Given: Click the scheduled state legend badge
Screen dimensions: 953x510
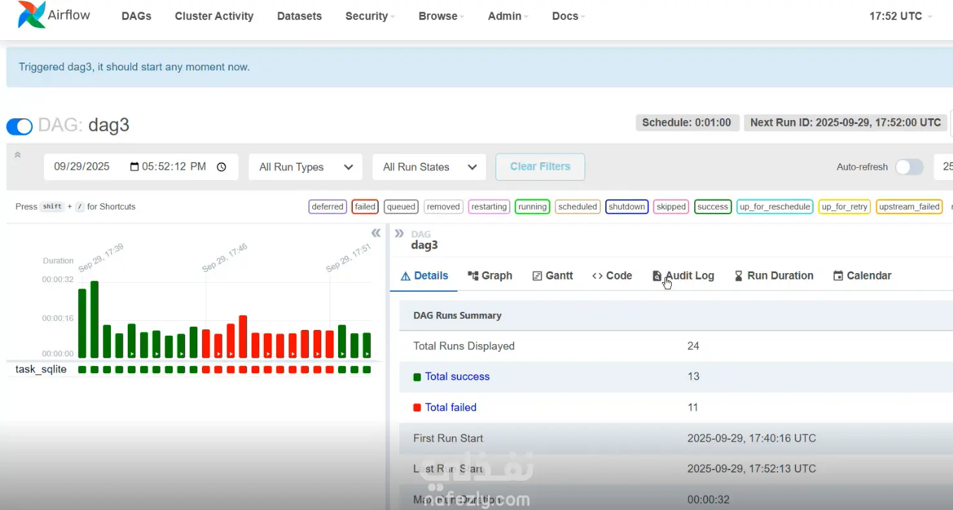Looking at the screenshot, I should point(577,207).
